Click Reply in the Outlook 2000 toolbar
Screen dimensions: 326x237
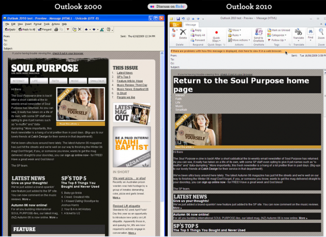tap(10, 30)
